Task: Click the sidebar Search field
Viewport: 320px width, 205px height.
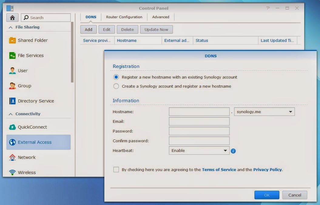Action: (46, 18)
